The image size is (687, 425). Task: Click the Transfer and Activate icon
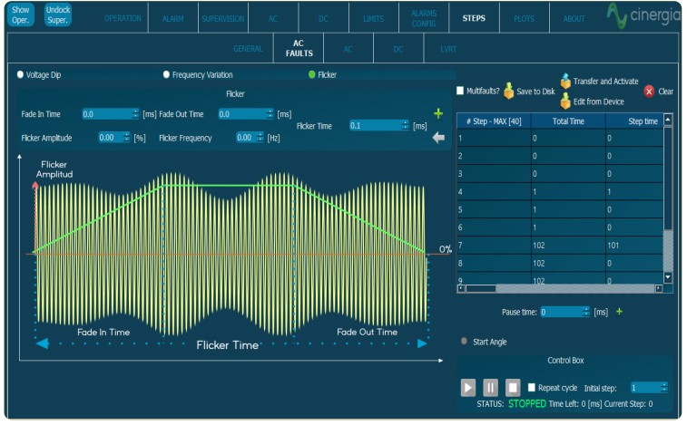coord(565,82)
